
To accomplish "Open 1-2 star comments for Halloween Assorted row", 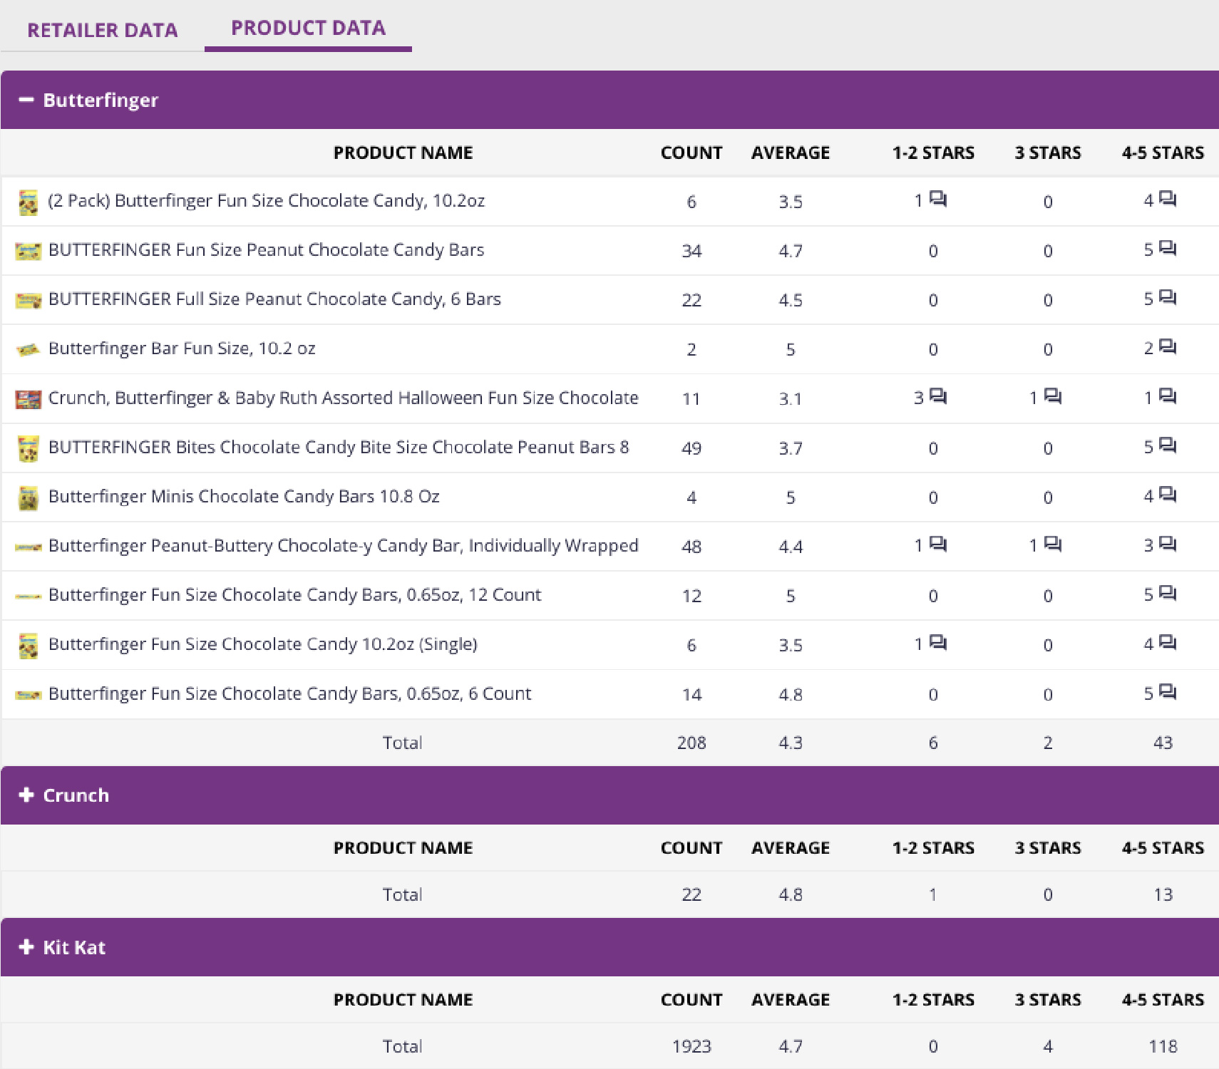I will coord(938,396).
